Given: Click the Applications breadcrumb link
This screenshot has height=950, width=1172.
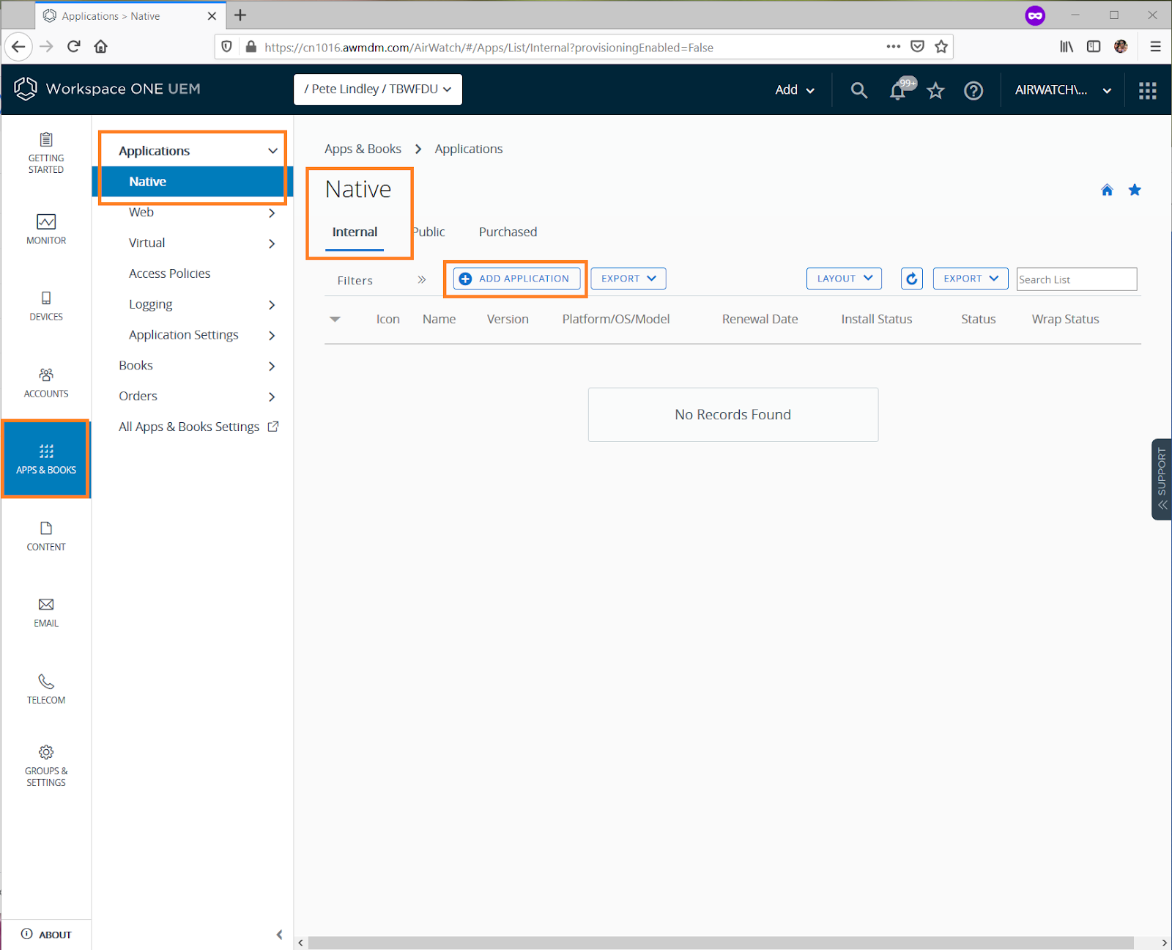Looking at the screenshot, I should (x=469, y=149).
